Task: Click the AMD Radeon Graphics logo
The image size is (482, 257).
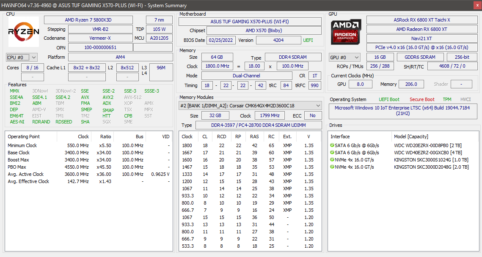Action: [x=345, y=32]
